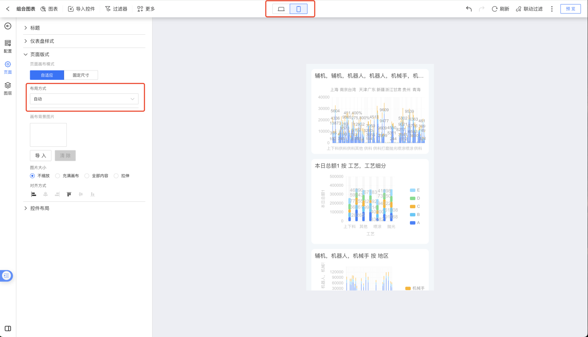Expand the 标题 section

(35, 28)
